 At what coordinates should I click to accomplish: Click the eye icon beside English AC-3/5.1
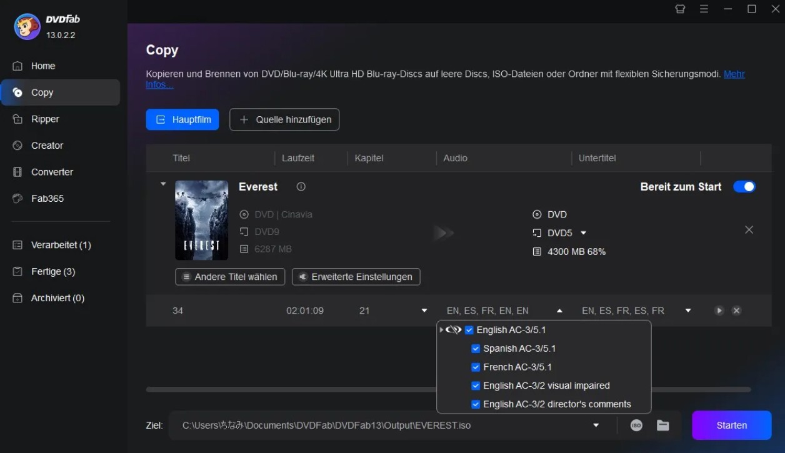coord(454,330)
